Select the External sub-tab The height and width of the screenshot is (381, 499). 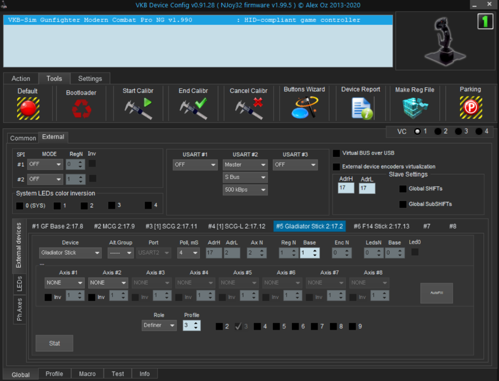coord(53,137)
